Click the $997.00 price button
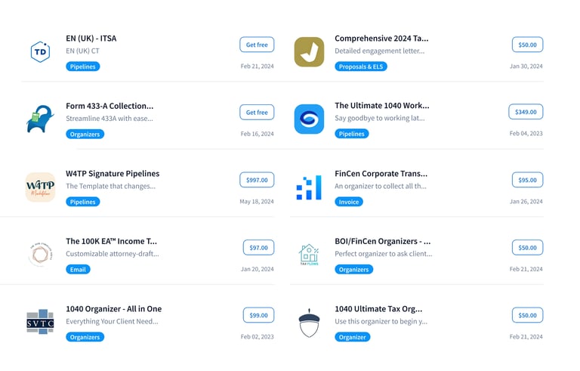 click(257, 180)
